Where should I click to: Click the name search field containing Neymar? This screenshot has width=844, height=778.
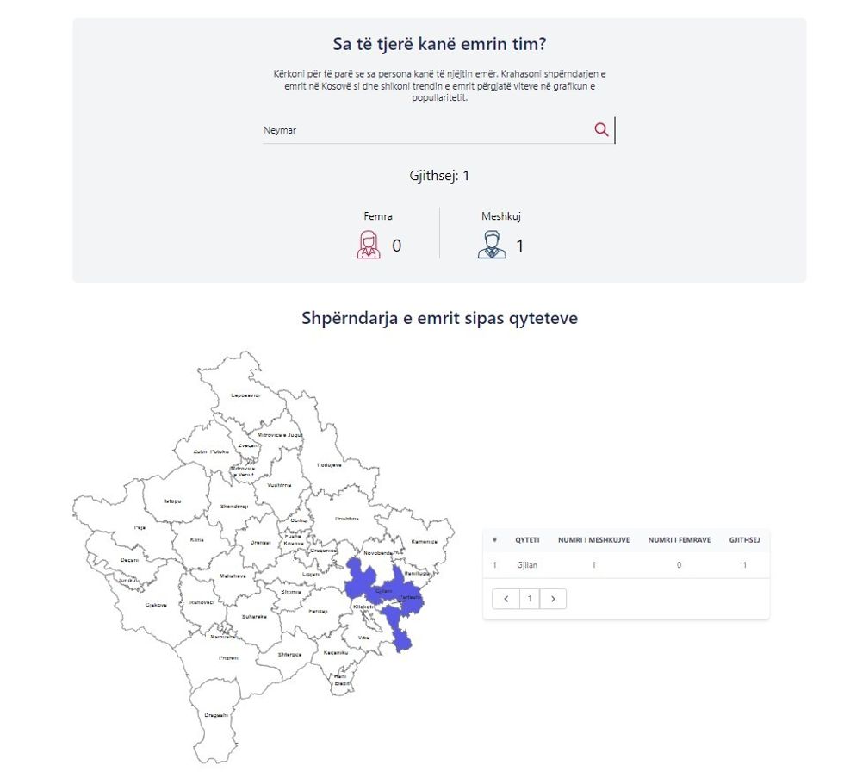click(x=426, y=130)
